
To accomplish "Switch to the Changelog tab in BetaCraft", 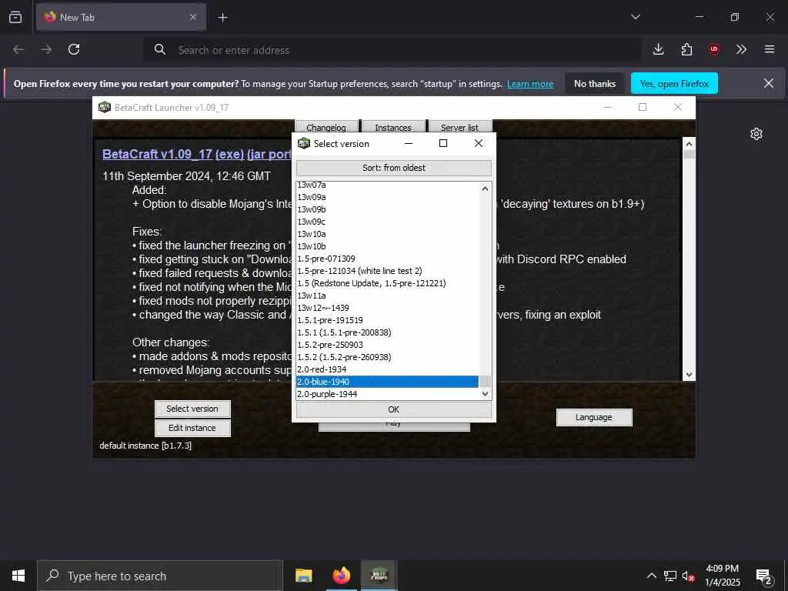I will coord(326,127).
